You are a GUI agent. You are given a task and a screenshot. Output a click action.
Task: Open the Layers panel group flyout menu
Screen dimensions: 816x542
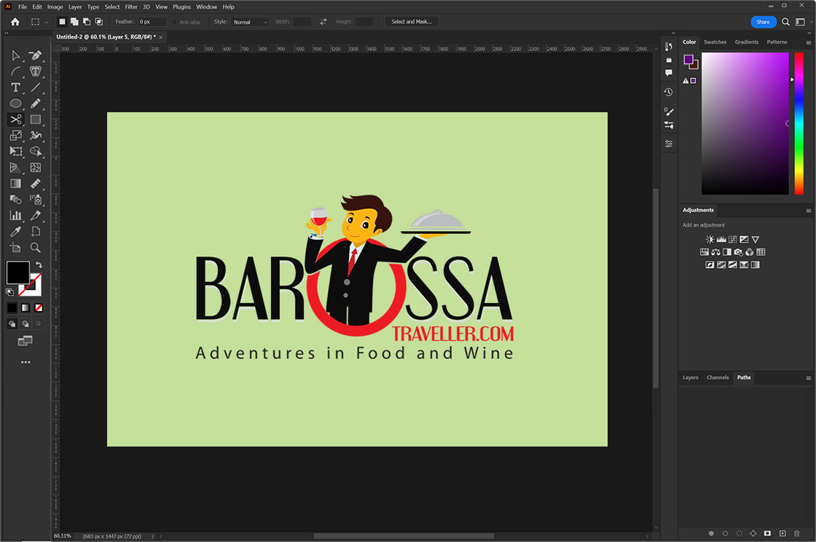point(808,378)
